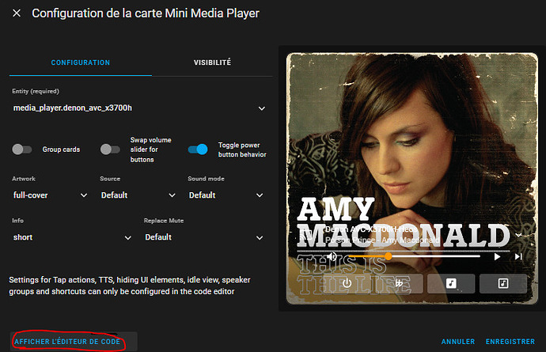Viewport: 546px width, 352px height.
Task: Mute volume using the speaker icon
Action: coord(332,256)
